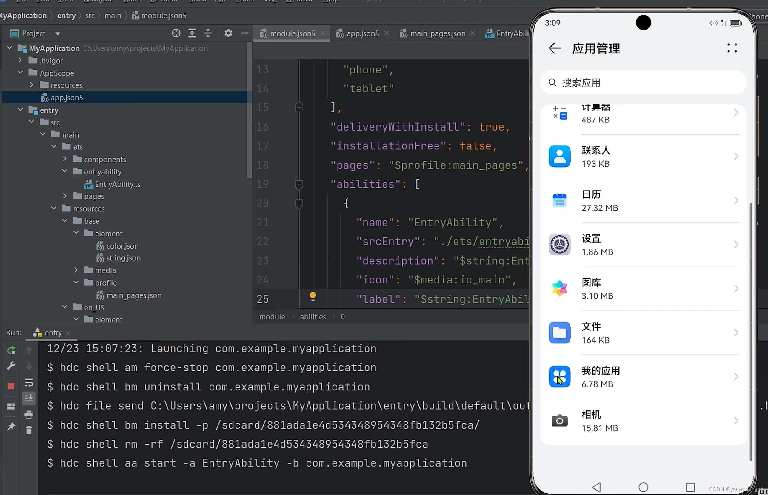Click the expand all icon in Project panel
Viewport: 768px width, 495px height.
(192, 33)
